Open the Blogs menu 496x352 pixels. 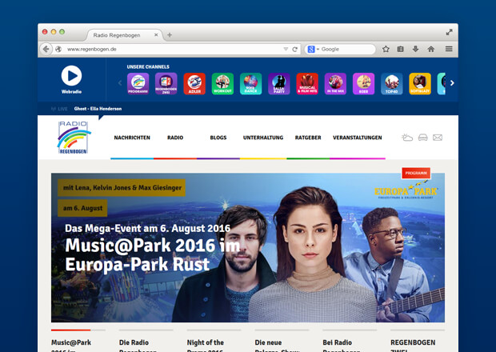pos(218,138)
